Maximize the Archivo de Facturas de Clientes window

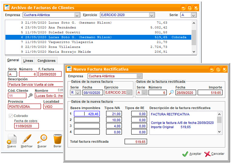[189, 8]
